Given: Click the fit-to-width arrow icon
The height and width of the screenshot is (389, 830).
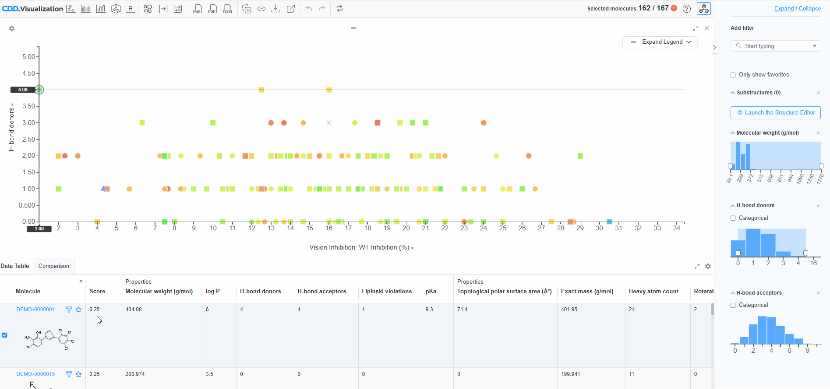Looking at the screenshot, I should click(163, 9).
